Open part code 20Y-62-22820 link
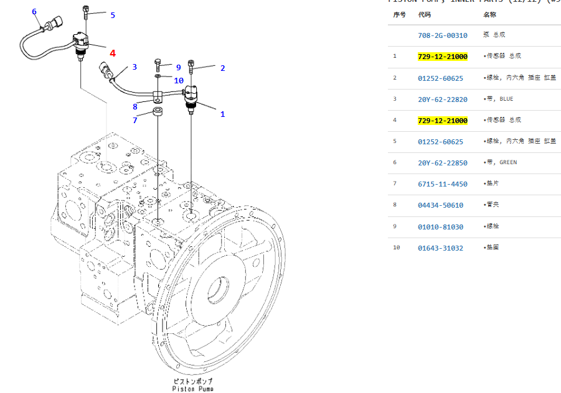 (x=443, y=99)
